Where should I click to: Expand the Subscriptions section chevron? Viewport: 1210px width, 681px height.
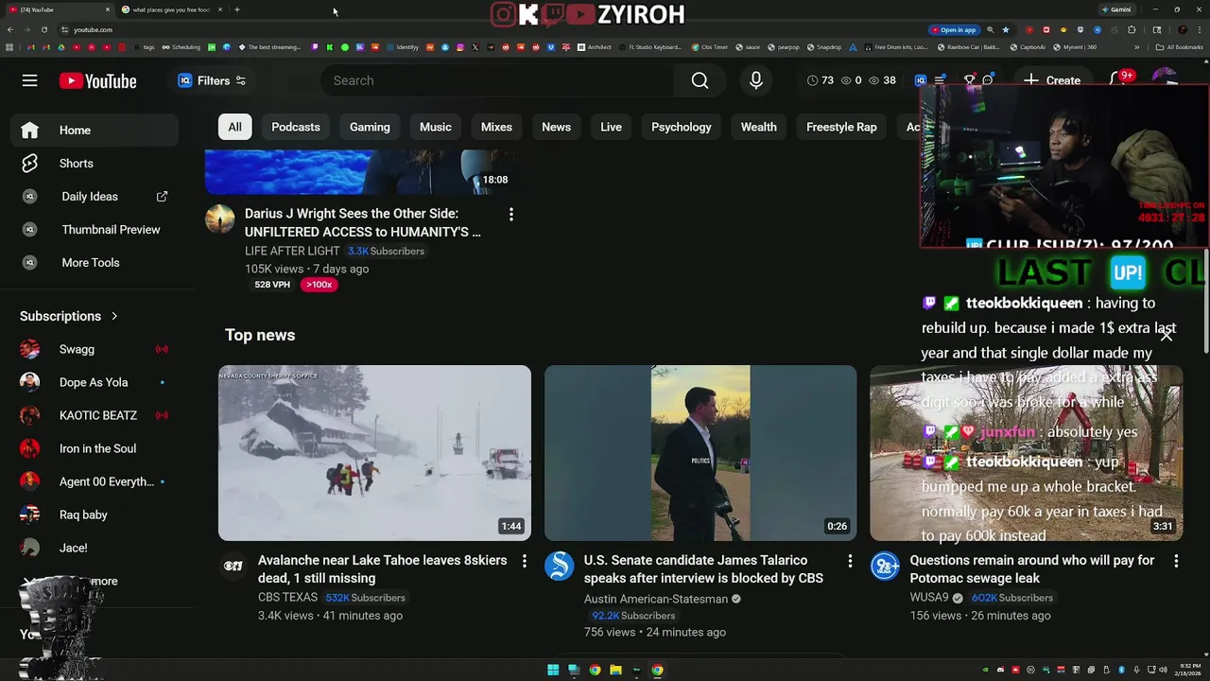coord(114,316)
